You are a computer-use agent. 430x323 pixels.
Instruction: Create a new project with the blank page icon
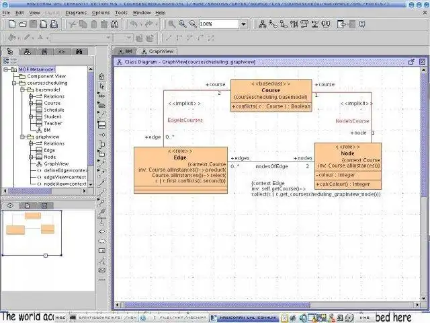tap(12, 24)
